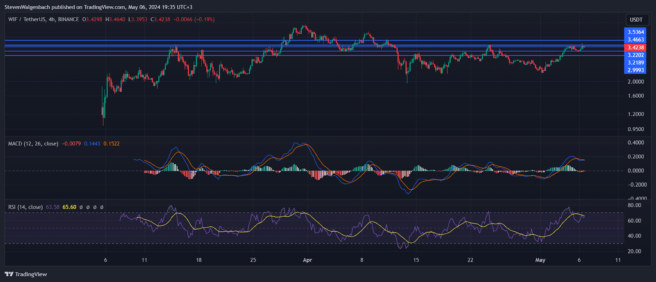Click the 3.2202 blue price level label
Screen dimensions: 656x282
635,55
